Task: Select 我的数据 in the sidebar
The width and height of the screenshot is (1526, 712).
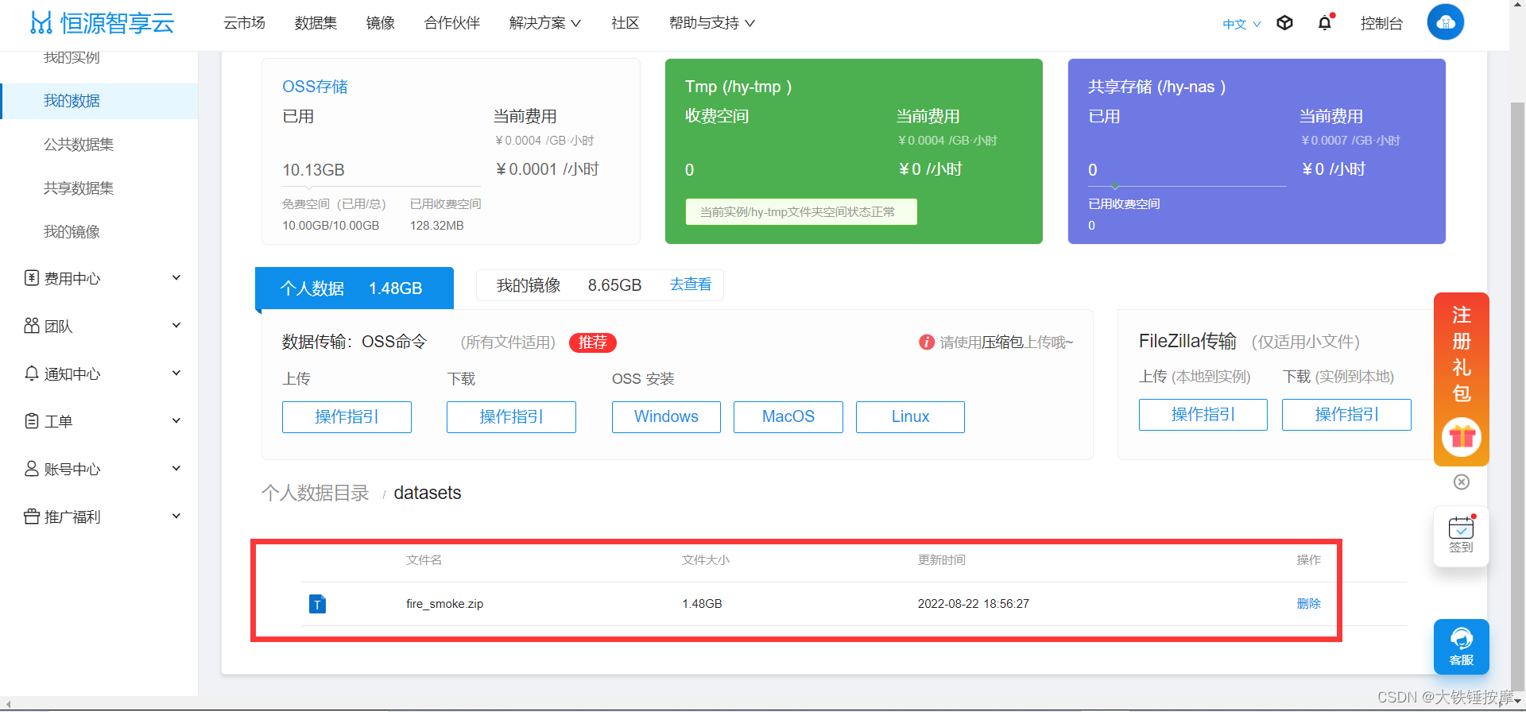Action: click(x=99, y=101)
